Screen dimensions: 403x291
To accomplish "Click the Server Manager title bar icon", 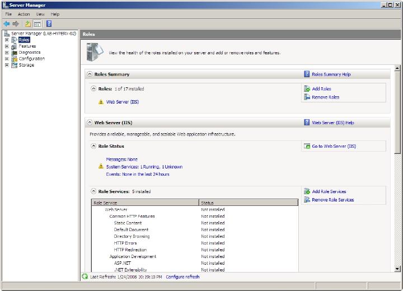I will coord(5,5).
